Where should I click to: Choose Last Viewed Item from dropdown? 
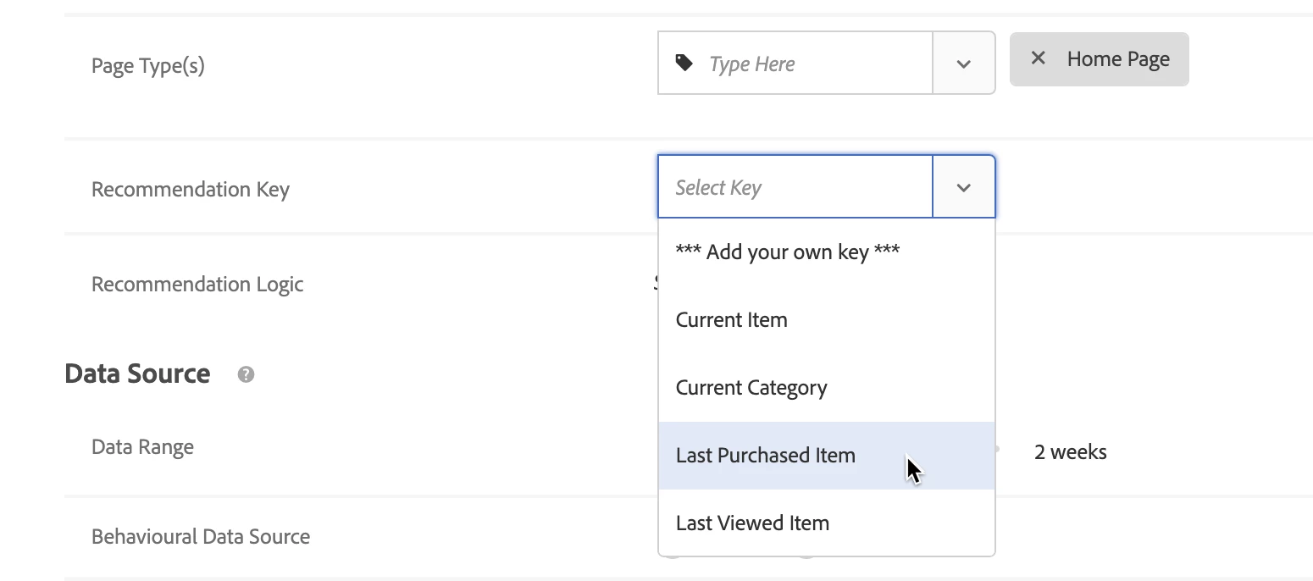pos(752,523)
